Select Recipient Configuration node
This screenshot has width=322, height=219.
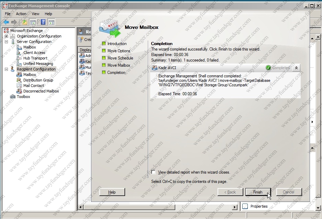(x=36, y=69)
